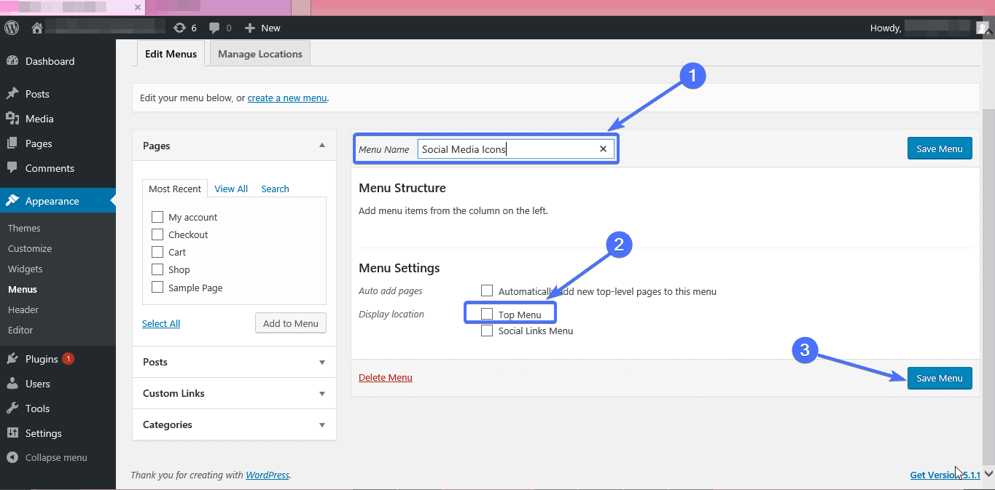This screenshot has width=995, height=490.
Task: Check the Cart page
Action: (157, 252)
